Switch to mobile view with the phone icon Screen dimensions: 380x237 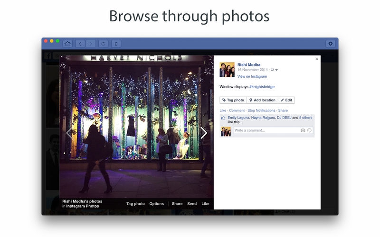click(x=116, y=44)
